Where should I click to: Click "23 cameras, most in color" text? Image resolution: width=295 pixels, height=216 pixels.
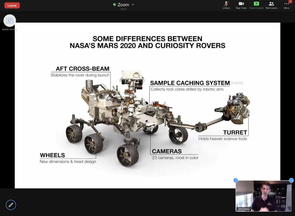click(175, 158)
